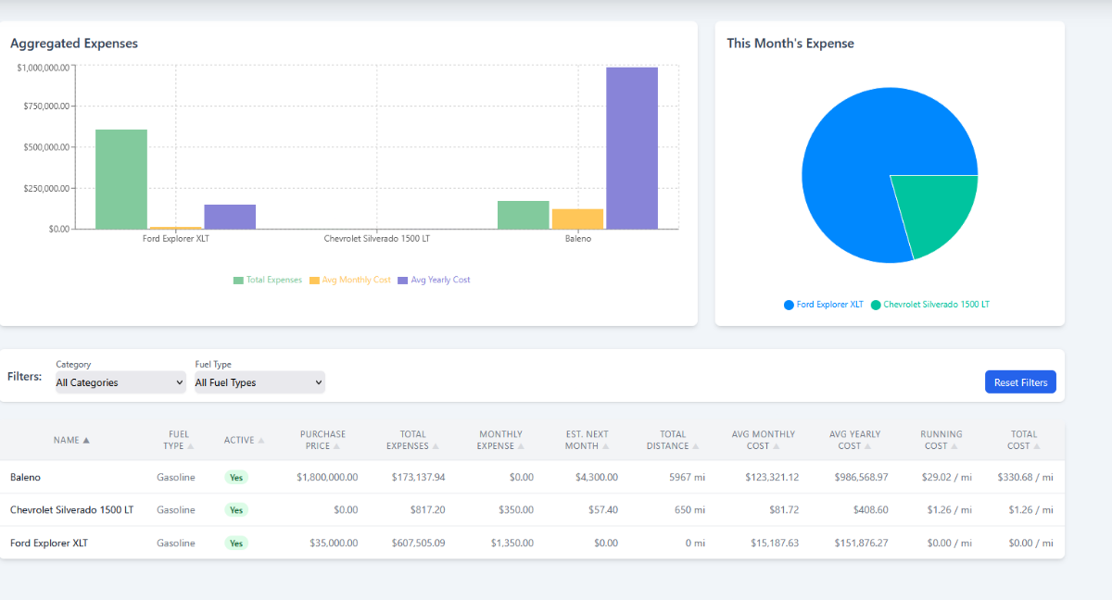This screenshot has width=1112, height=600.
Task: Click the Active column sort arrow
Action: point(261,441)
